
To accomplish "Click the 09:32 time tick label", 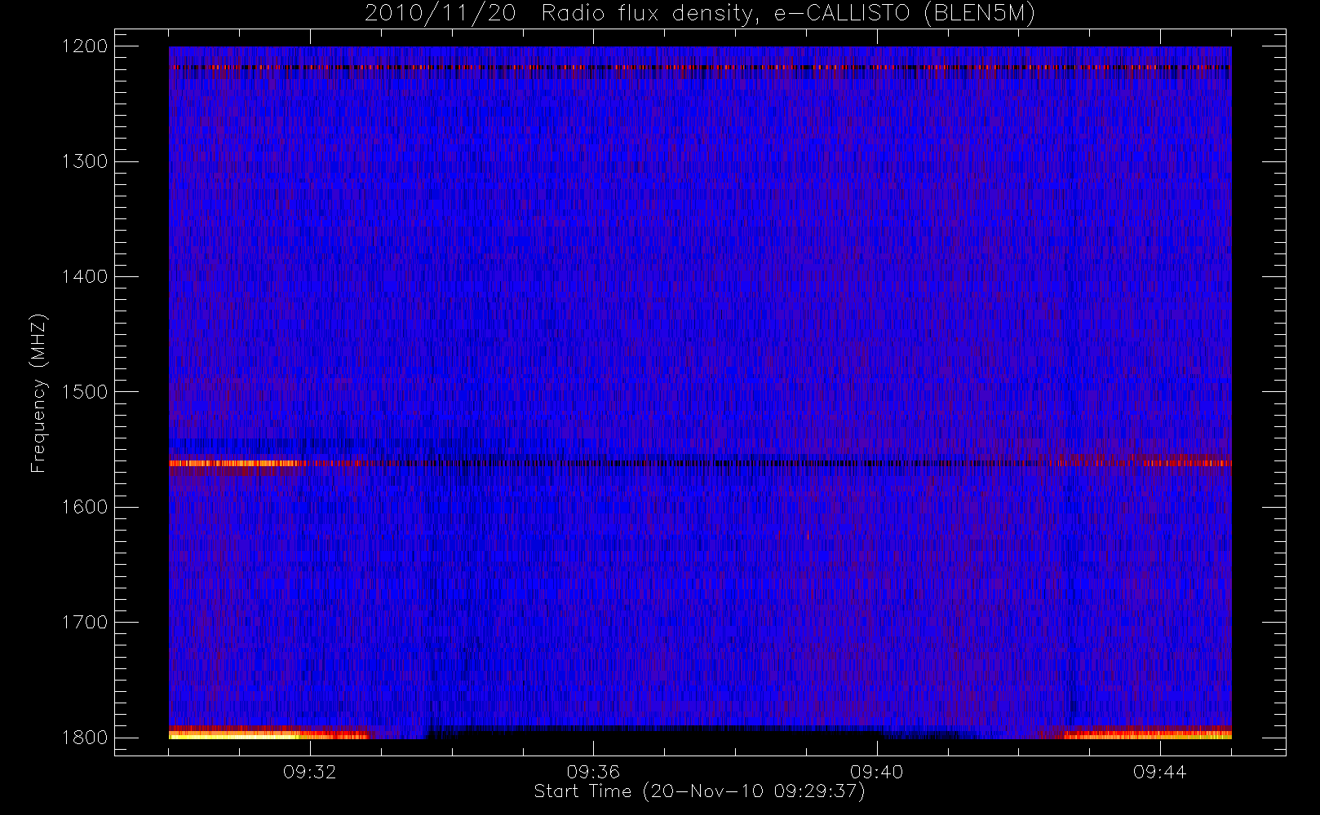I will [x=310, y=772].
